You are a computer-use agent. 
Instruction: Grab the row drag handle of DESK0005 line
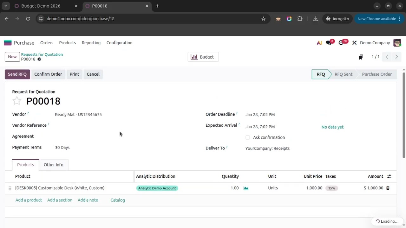coord(10,188)
